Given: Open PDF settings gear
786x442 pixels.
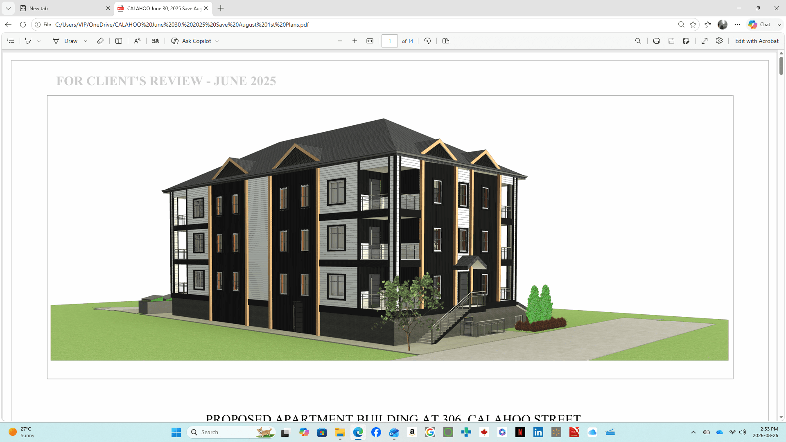Looking at the screenshot, I should click(x=719, y=41).
